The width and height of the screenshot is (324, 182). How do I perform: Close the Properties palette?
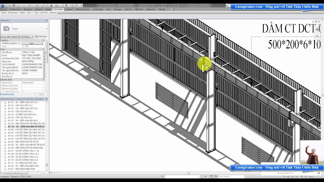pos(47,20)
